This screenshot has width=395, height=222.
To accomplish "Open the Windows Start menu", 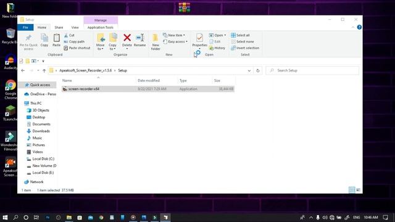I will click(x=5, y=217).
